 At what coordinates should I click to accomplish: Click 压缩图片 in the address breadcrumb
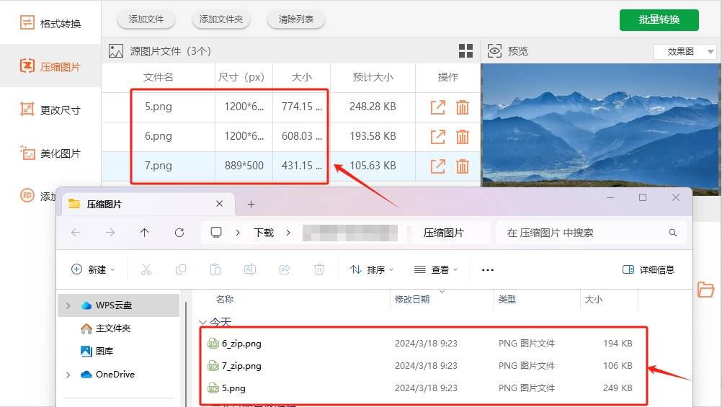(x=443, y=233)
